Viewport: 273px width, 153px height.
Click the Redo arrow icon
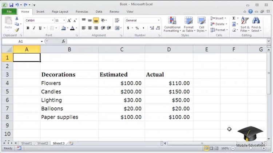pos(25,5)
